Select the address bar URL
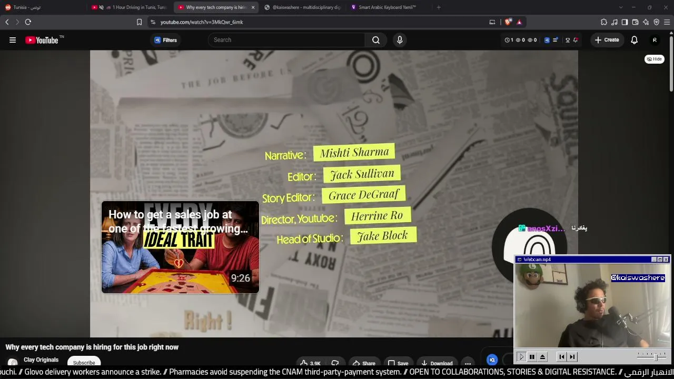The height and width of the screenshot is (379, 674). pos(202,22)
